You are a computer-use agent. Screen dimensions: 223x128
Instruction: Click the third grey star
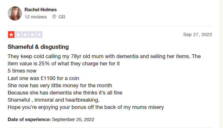tap(25, 35)
